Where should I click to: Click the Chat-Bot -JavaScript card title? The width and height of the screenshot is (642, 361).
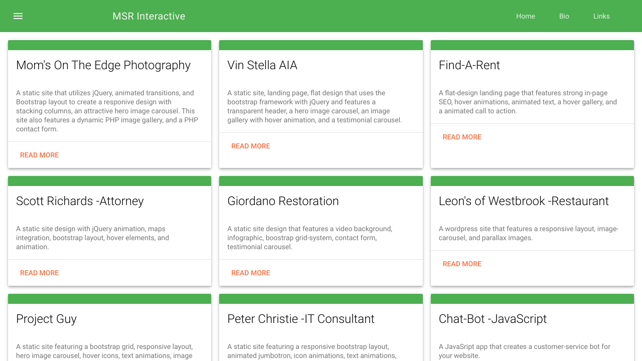coord(493,318)
